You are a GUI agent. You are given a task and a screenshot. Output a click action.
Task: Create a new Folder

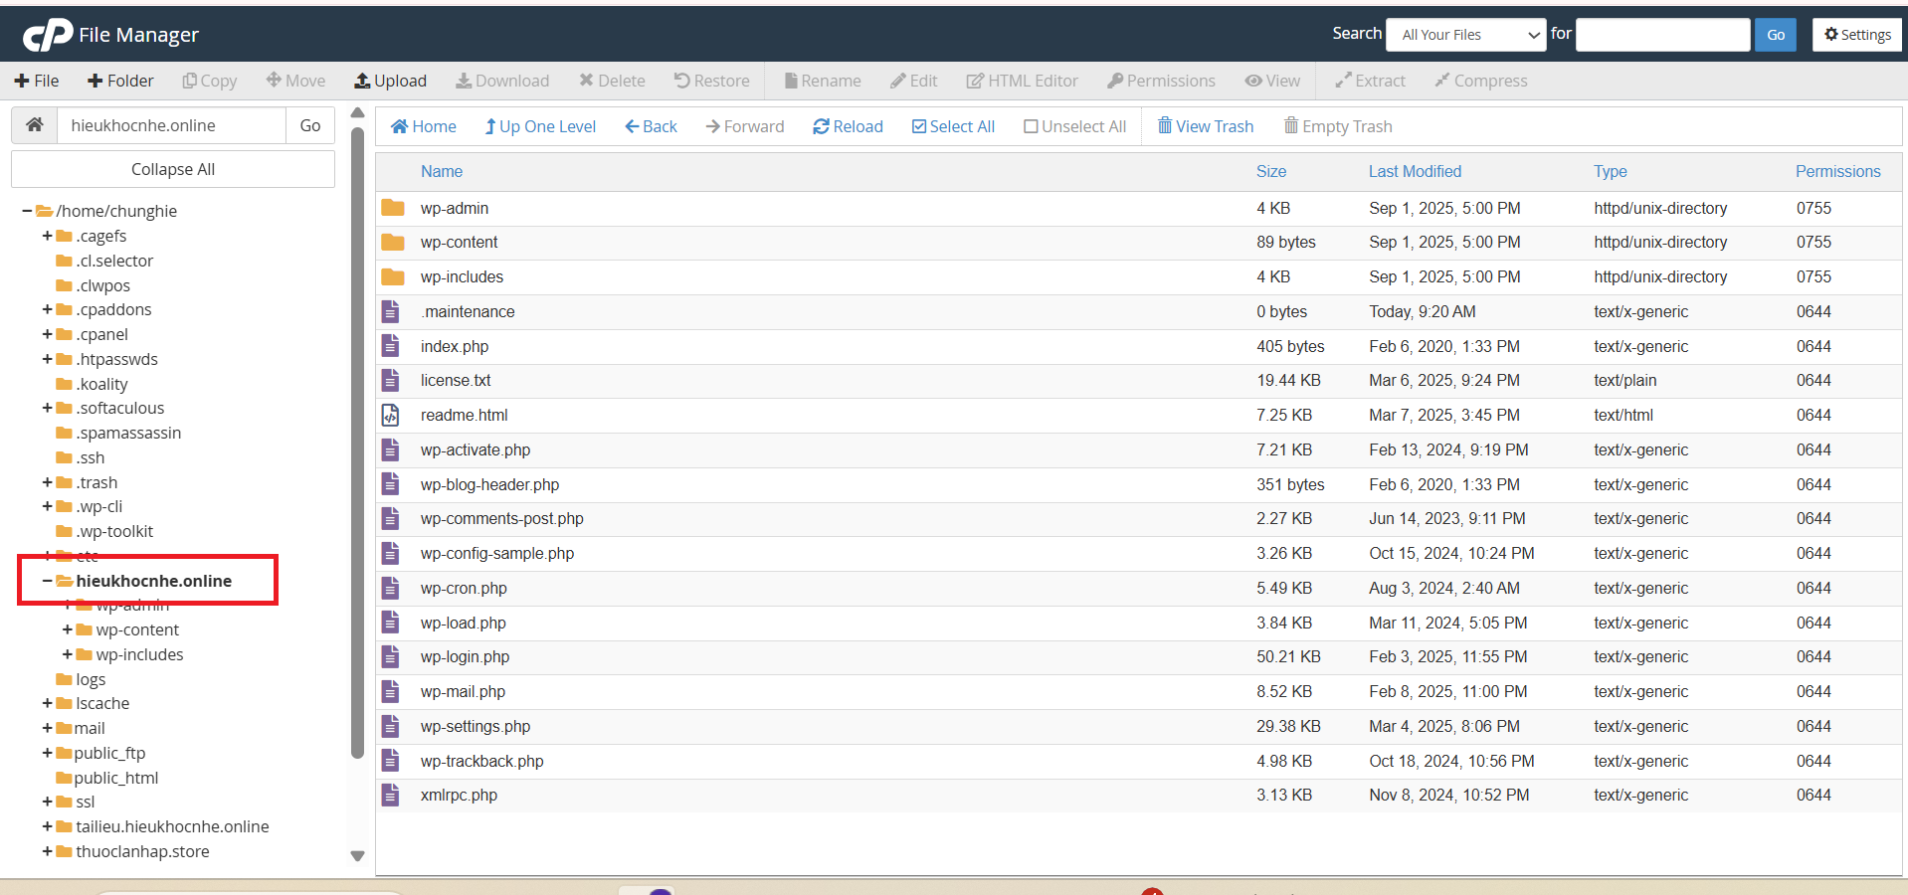120,81
